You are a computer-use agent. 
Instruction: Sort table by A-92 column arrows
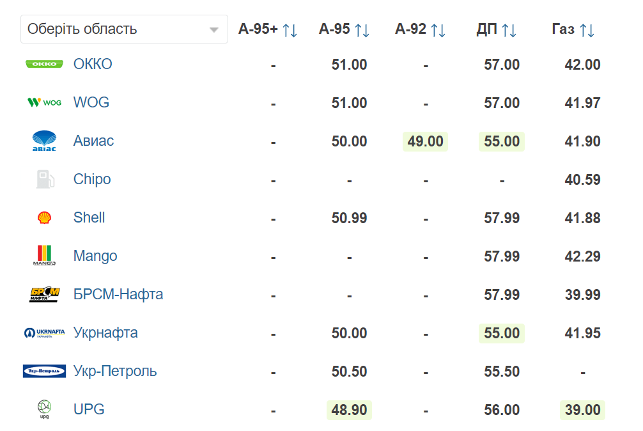[438, 30]
